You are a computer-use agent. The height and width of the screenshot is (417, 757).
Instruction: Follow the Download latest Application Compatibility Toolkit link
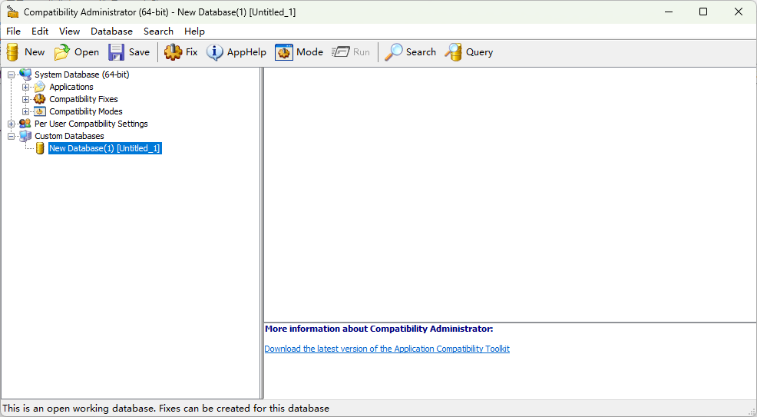387,349
